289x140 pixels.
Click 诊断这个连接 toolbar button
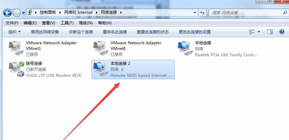click(81, 32)
